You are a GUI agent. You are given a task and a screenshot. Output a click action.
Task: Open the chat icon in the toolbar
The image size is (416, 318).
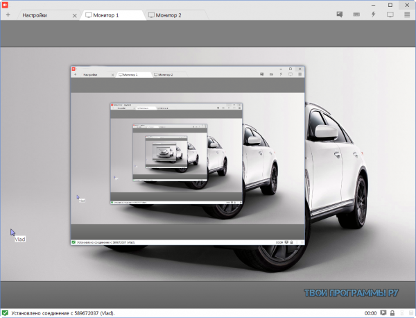[340, 14]
